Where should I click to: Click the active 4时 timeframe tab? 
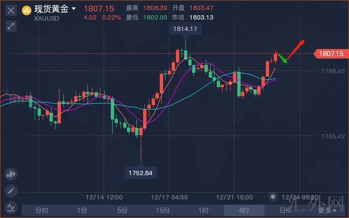click(x=244, y=210)
